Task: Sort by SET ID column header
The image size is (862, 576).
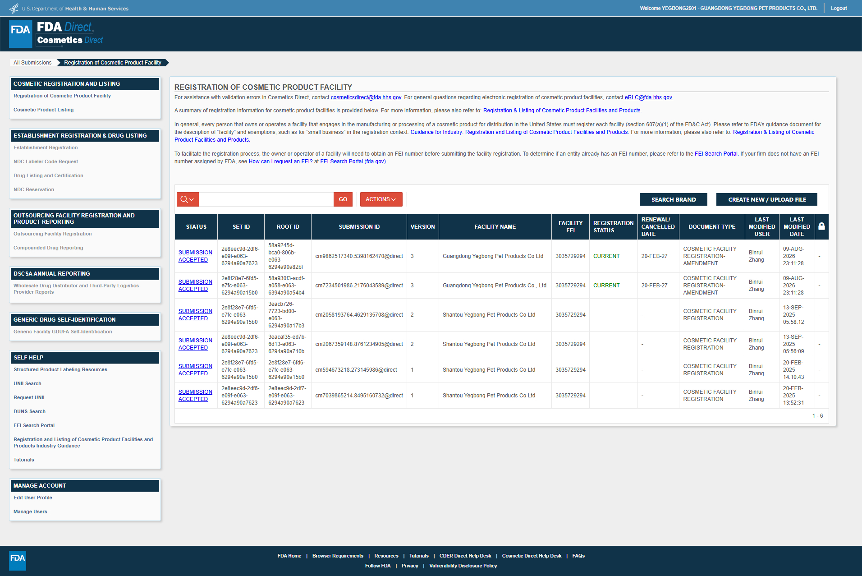Action: click(x=241, y=227)
